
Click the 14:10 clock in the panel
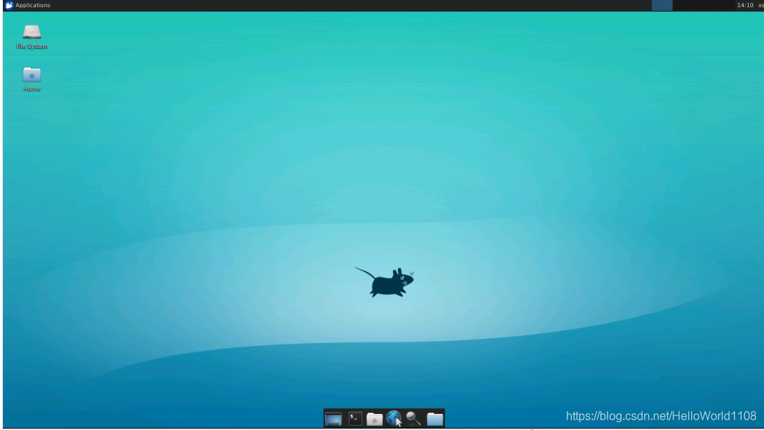(745, 5)
